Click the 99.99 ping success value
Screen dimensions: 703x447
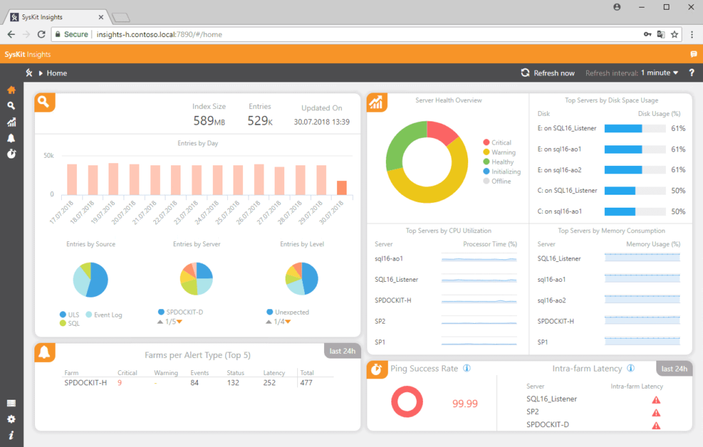(x=465, y=404)
